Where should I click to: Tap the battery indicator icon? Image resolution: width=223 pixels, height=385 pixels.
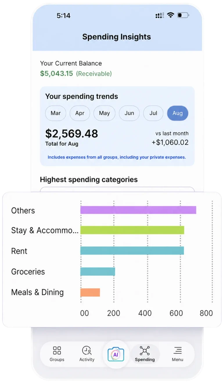point(183,15)
